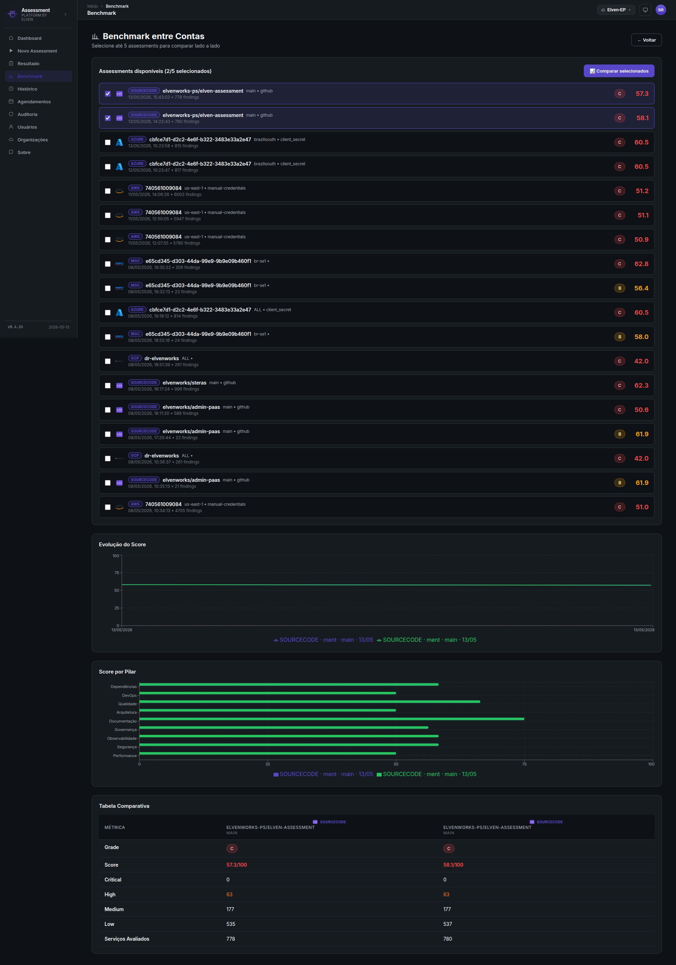Click Comparar selecionados button
Image resolution: width=676 pixels, height=965 pixels.
pyautogui.click(x=619, y=71)
